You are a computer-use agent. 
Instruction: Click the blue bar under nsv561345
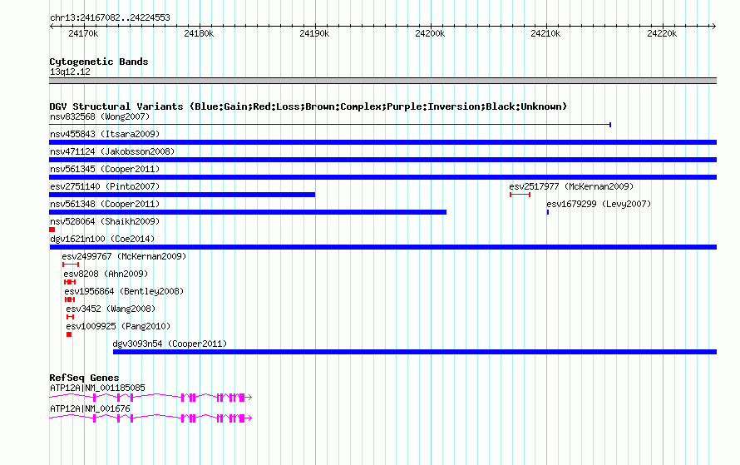click(x=382, y=177)
